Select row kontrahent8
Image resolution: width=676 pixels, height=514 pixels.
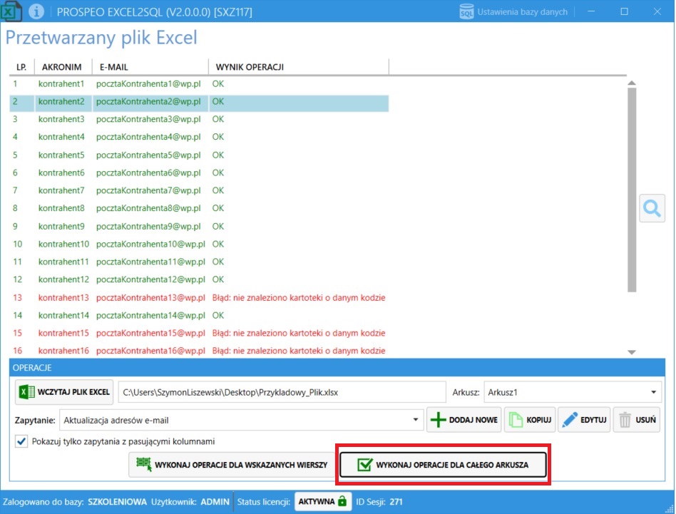pos(199,208)
